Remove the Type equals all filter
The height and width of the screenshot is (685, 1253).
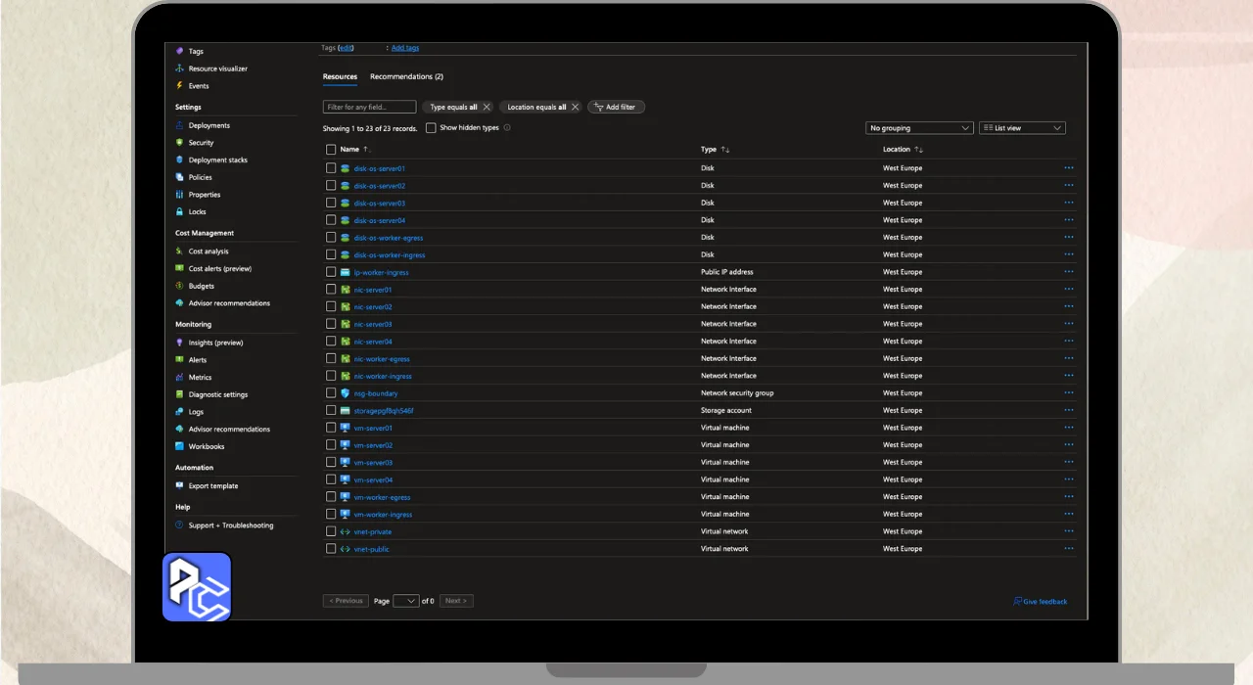[487, 107]
